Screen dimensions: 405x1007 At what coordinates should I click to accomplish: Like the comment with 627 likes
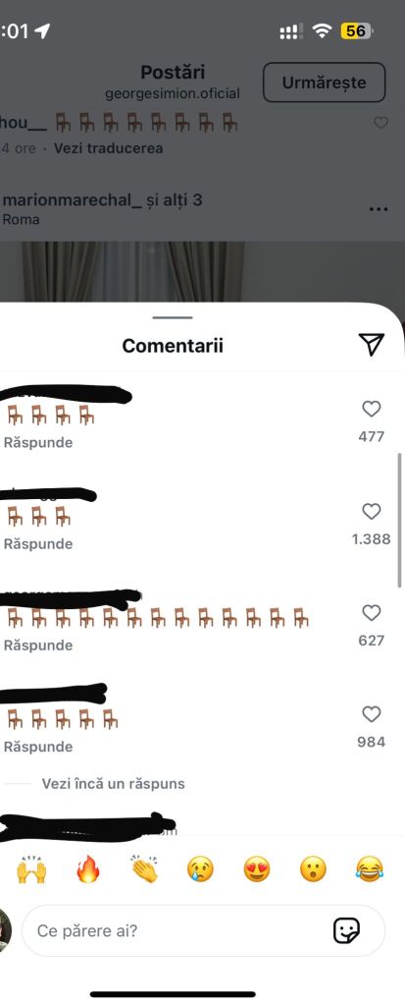pos(372,613)
